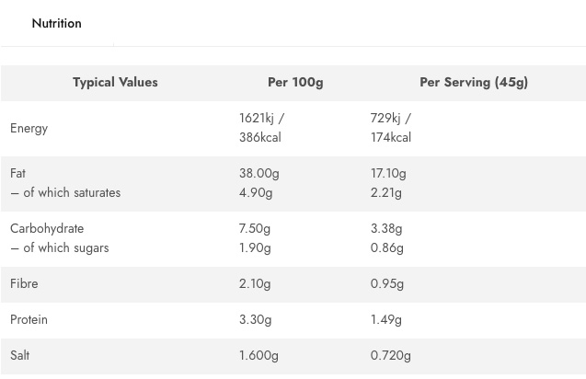This screenshot has height=379, width=586.
Task: Click the Fibre row label
Action: pos(24,283)
